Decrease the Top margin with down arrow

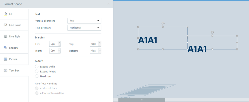tap(100, 45)
